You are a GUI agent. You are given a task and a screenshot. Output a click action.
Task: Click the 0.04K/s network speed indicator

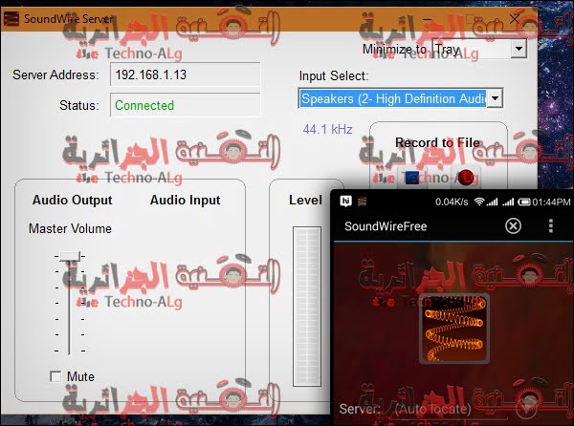pyautogui.click(x=452, y=202)
